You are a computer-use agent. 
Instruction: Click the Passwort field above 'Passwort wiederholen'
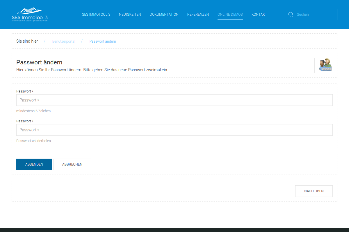coord(174,130)
